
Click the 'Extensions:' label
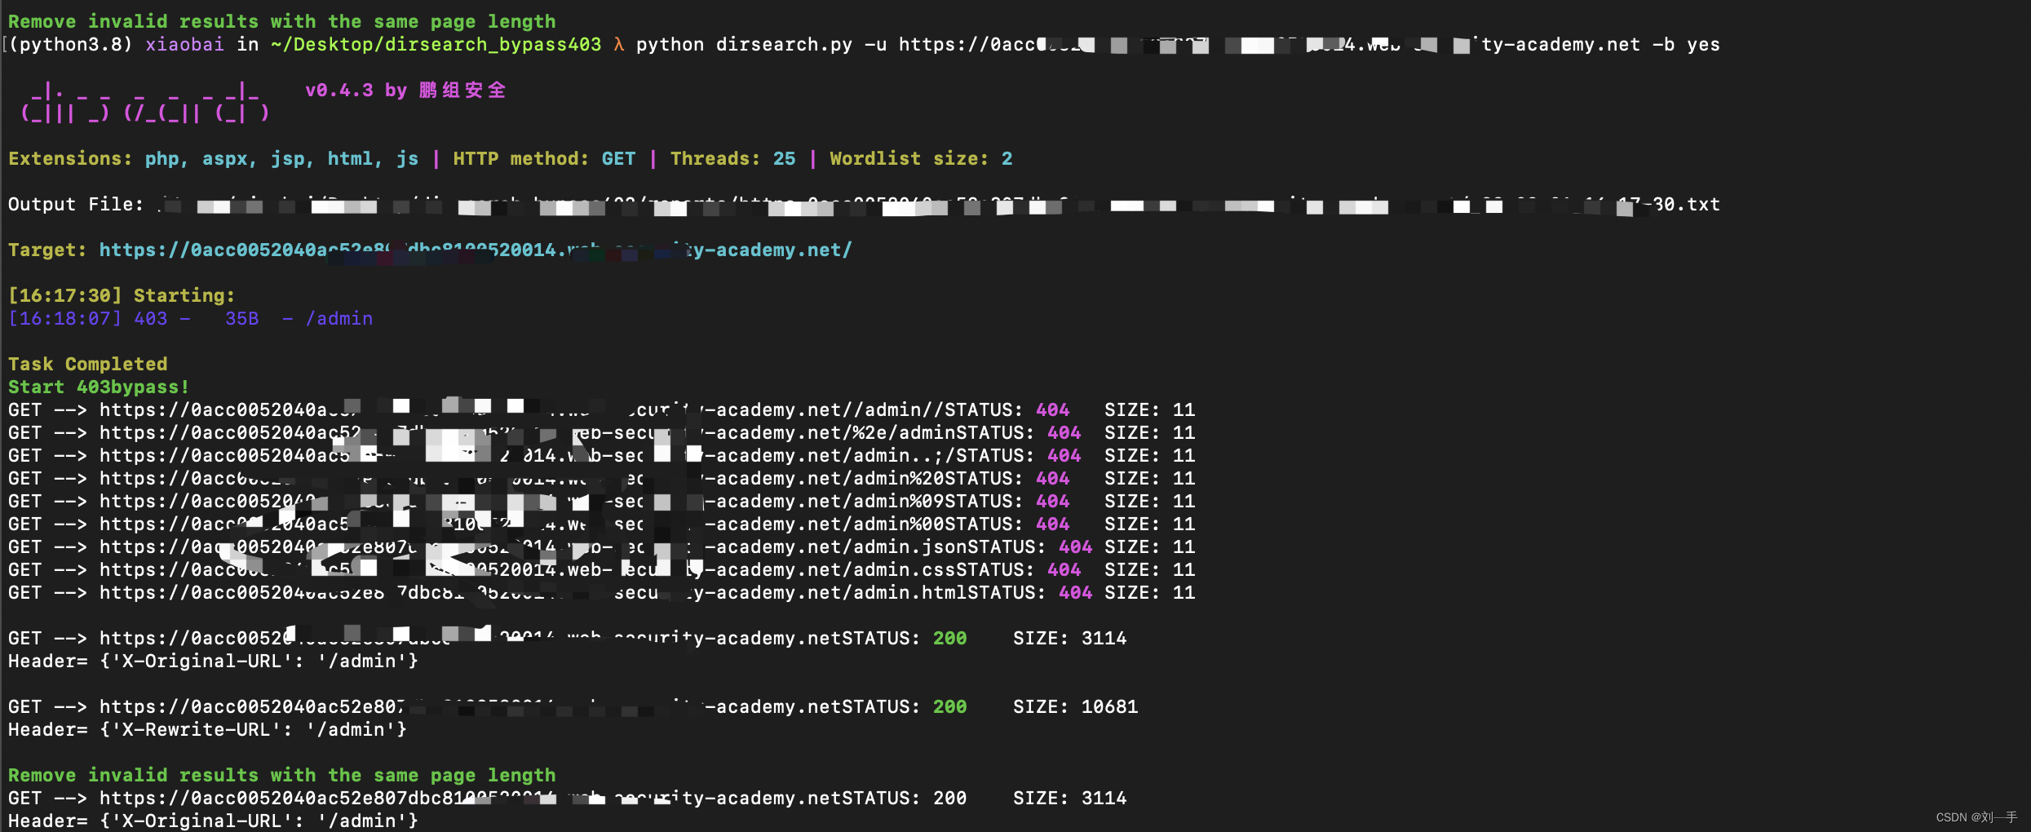pyautogui.click(x=69, y=159)
